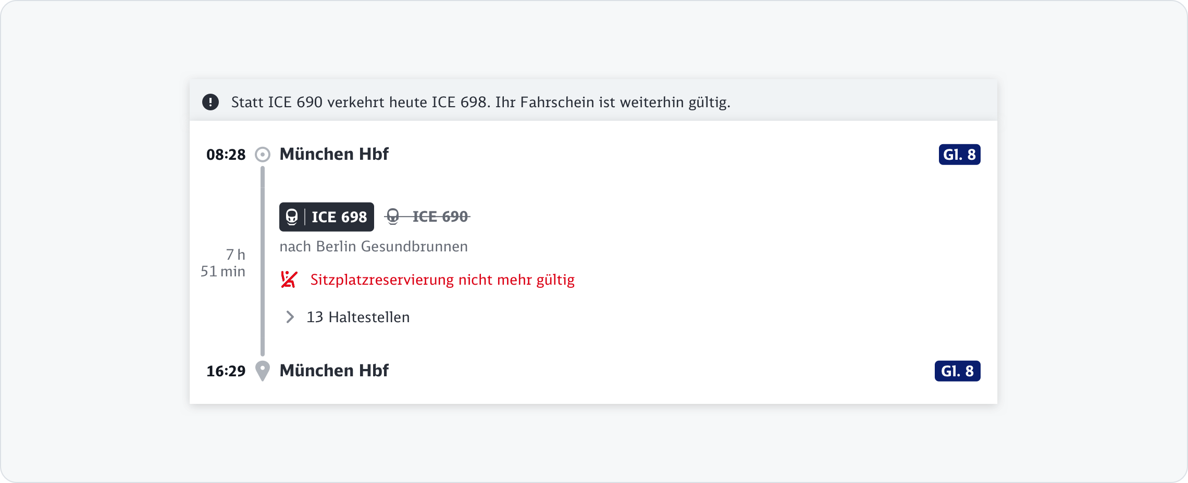This screenshot has width=1188, height=483.
Task: Click the ICE 698 replacement notice text
Action: tap(480, 102)
